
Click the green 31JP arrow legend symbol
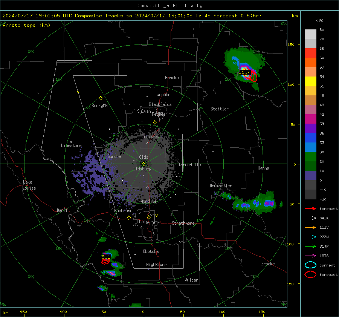tap(310, 246)
